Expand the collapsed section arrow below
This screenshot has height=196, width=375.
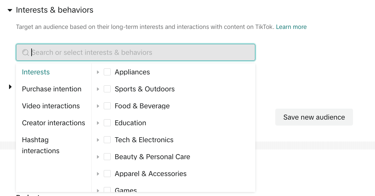(x=10, y=87)
